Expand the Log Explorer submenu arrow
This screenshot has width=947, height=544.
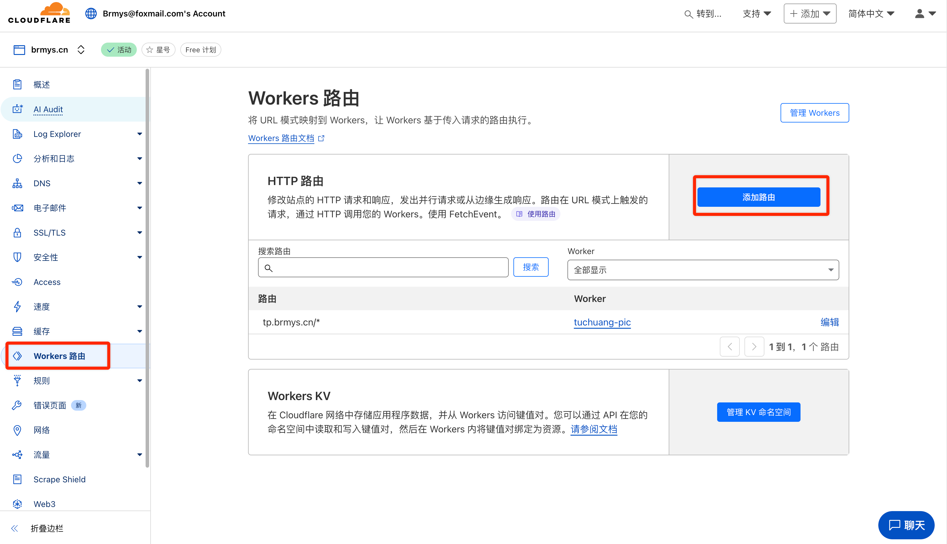click(140, 134)
